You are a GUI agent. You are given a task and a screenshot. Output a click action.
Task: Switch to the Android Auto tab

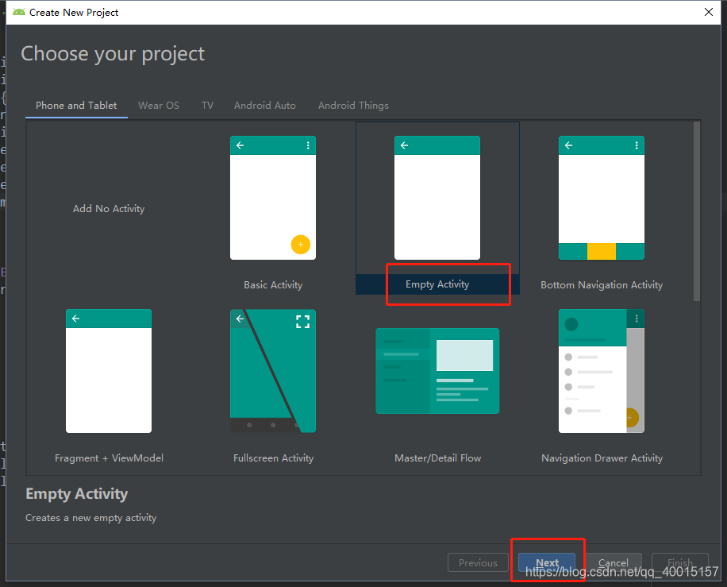point(264,105)
